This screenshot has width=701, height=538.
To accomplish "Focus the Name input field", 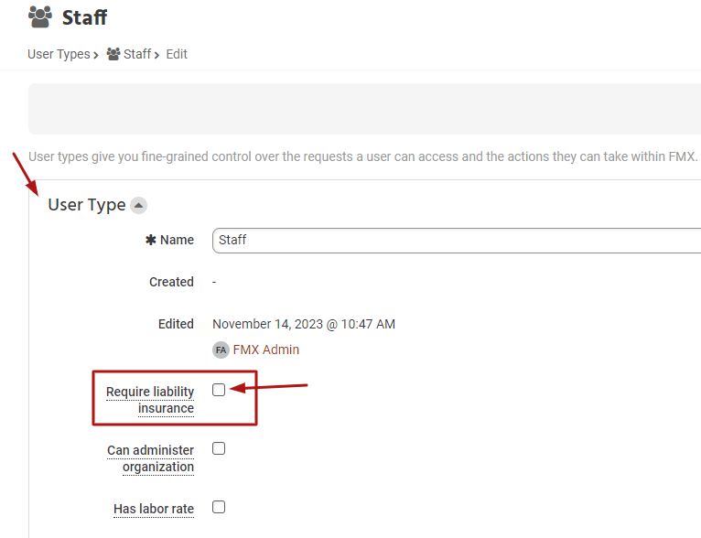I will (456, 240).
